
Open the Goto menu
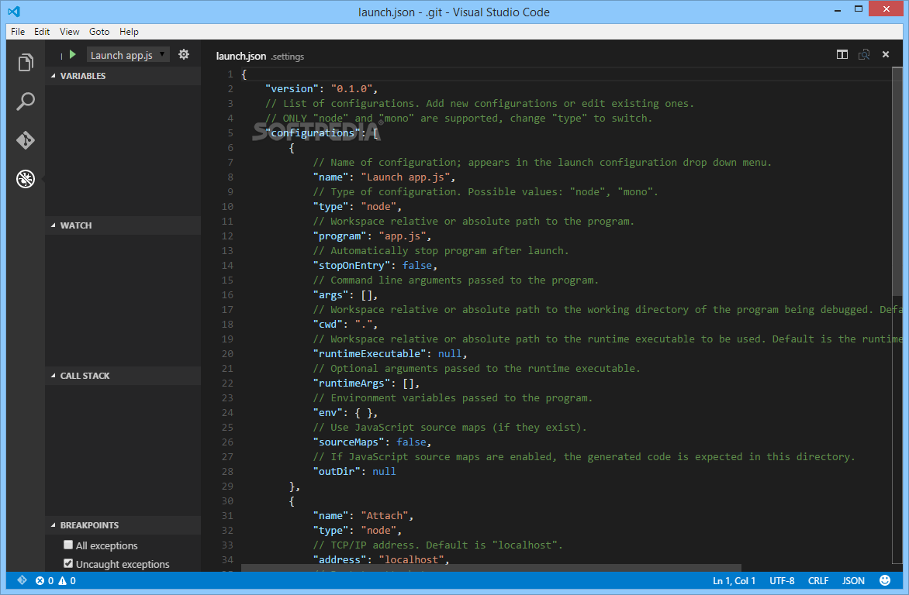pos(99,31)
